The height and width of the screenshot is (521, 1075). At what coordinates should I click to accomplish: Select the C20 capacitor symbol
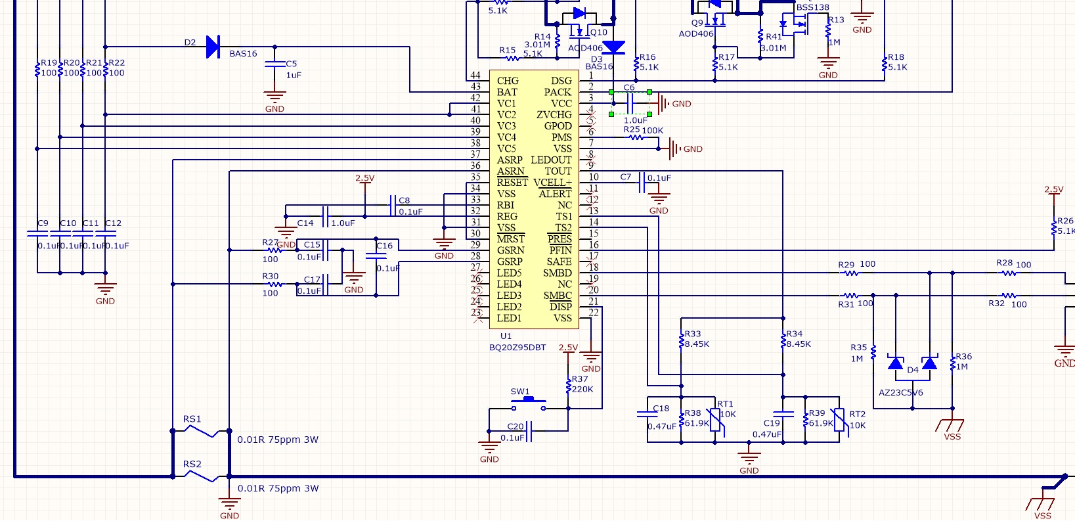point(529,431)
